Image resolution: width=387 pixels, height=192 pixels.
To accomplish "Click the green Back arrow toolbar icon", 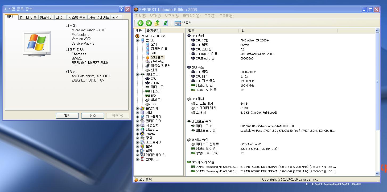I will [140, 23].
